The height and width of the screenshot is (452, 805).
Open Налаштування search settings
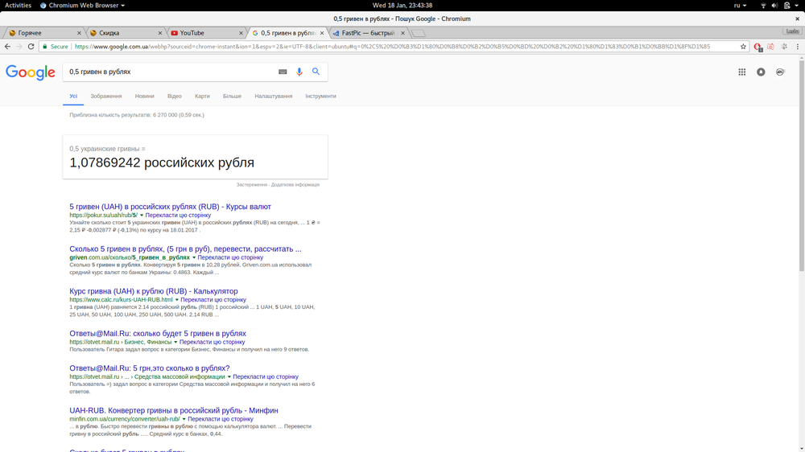pos(273,96)
